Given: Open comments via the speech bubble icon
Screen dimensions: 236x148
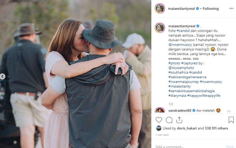Looking at the screenshot, I should [x=169, y=120].
